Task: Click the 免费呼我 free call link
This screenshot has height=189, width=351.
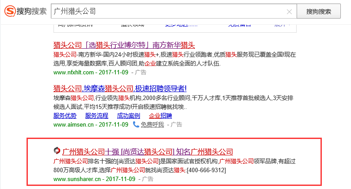Action: (x=152, y=125)
